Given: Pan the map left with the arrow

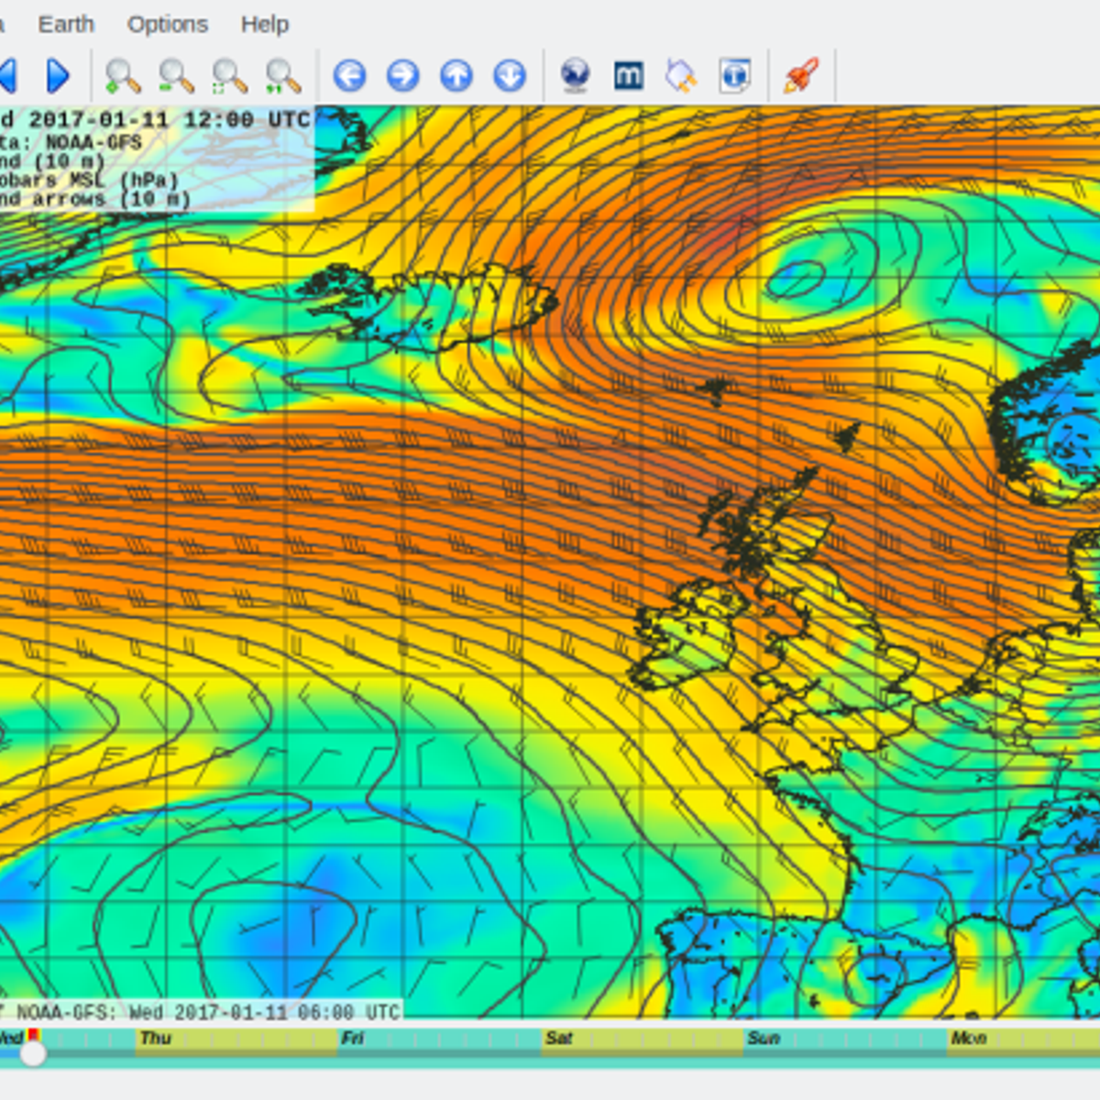Looking at the screenshot, I should (x=349, y=76).
